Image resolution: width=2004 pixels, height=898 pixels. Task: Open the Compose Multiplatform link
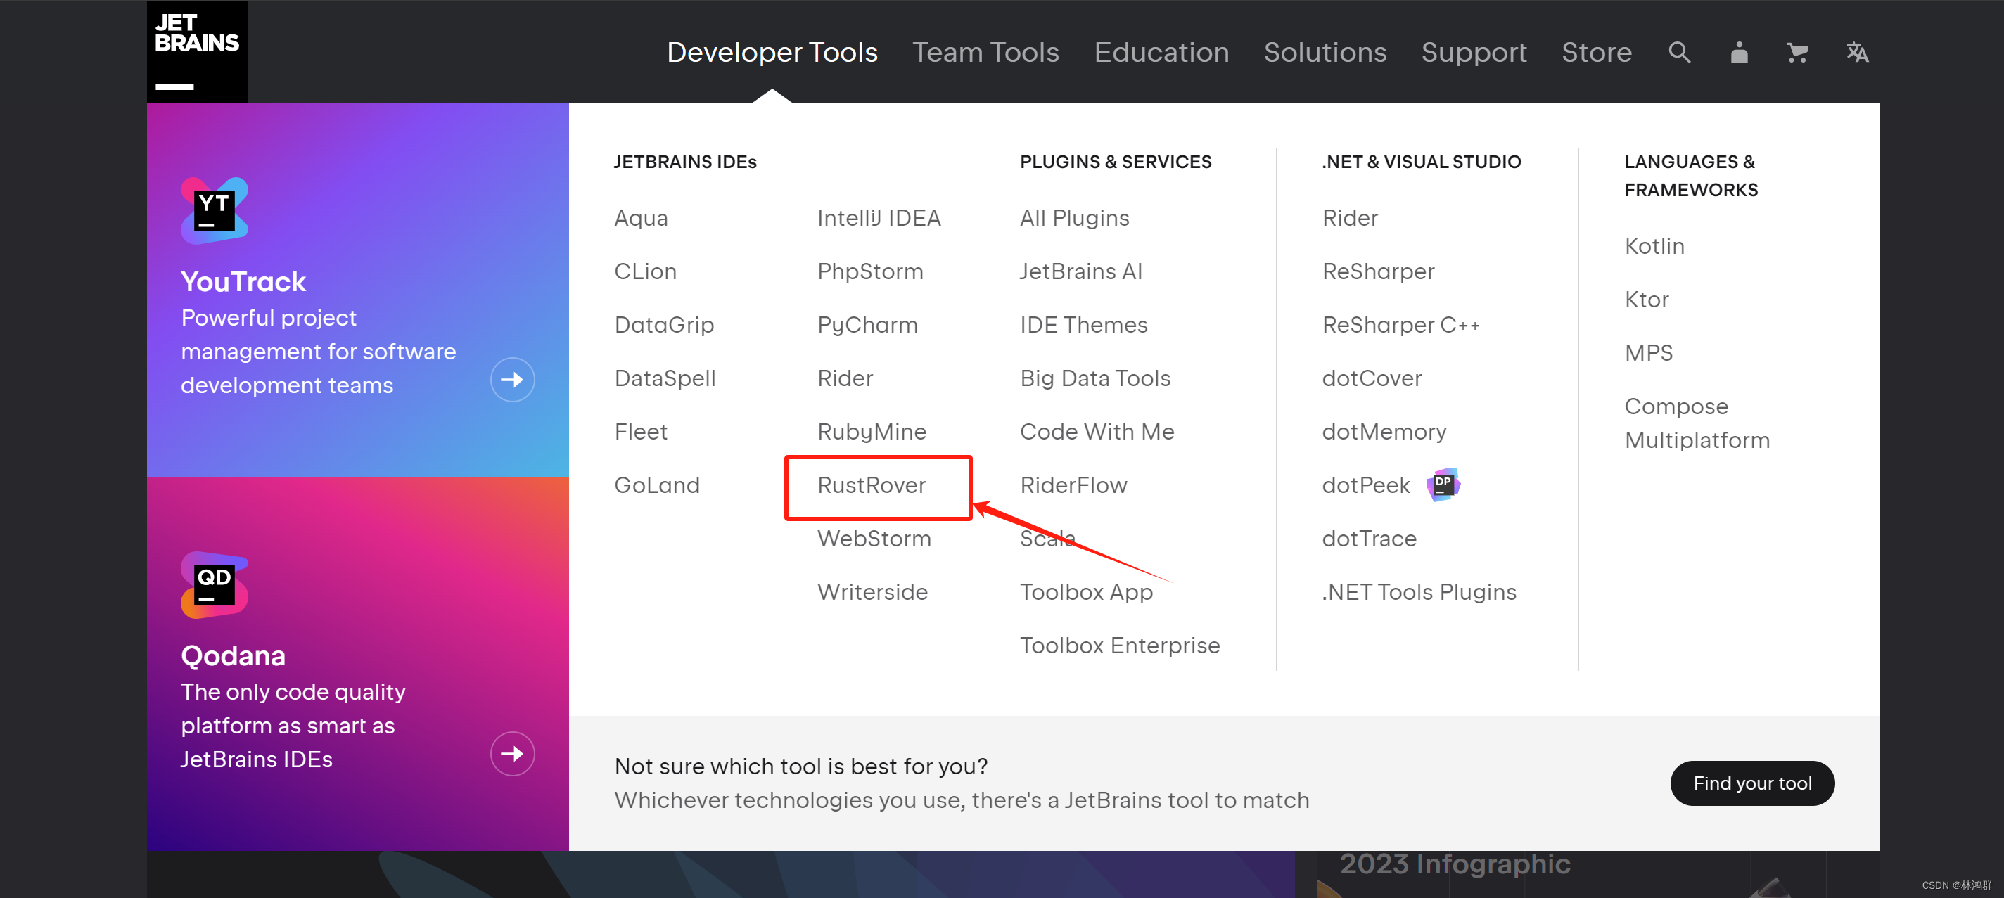[x=1697, y=423]
